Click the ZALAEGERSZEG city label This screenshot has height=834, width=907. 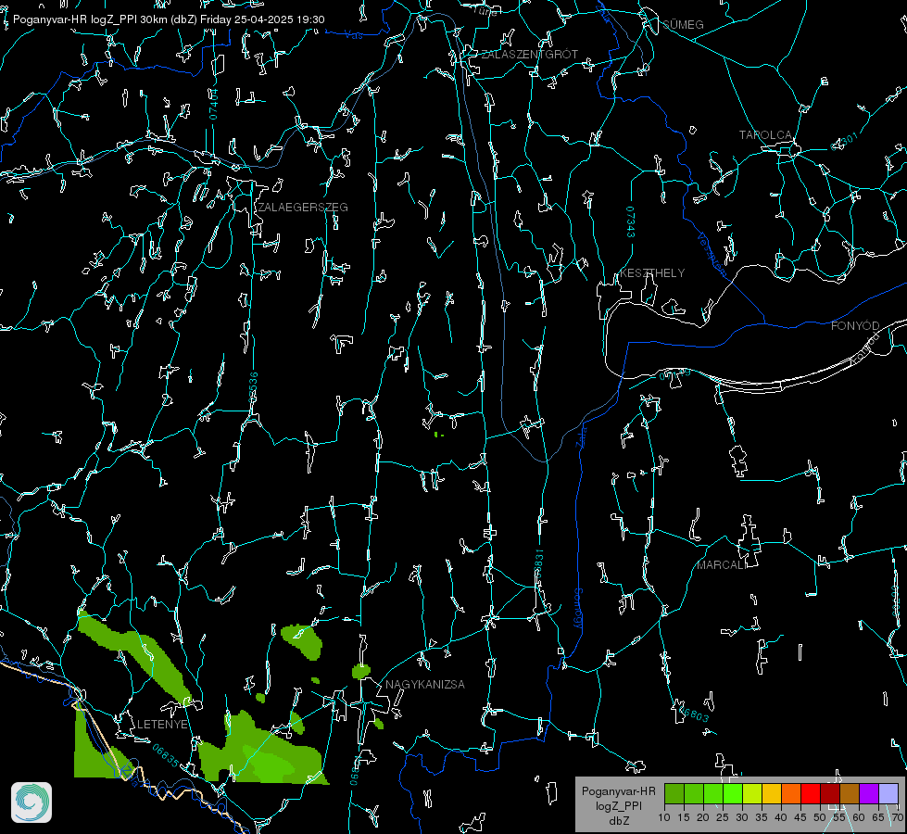tap(303, 208)
